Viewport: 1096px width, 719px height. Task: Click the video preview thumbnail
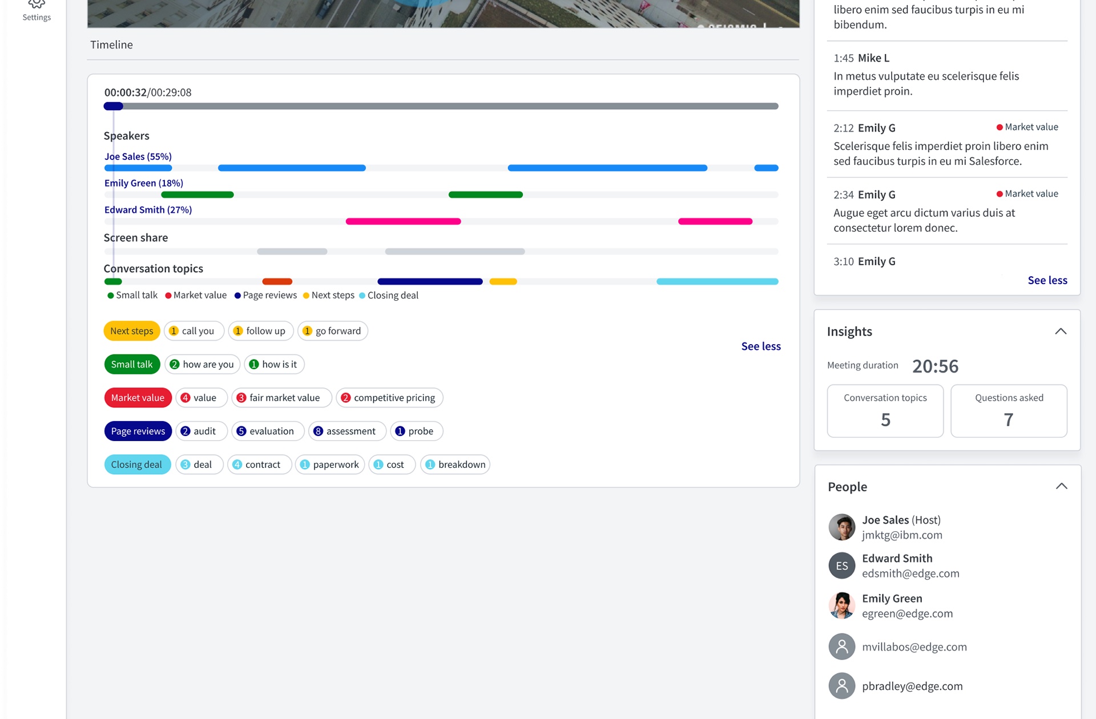pyautogui.click(x=443, y=14)
